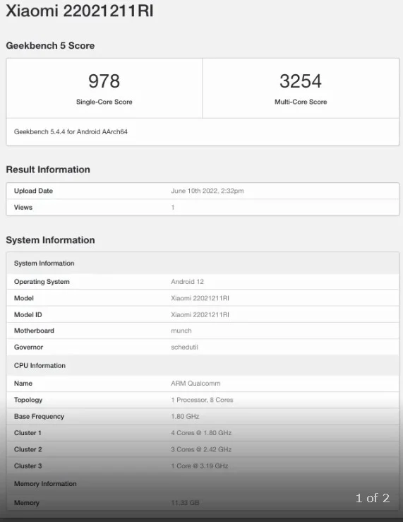The height and width of the screenshot is (522, 403).
Task: Select the Multi-Core Score value 3254
Action: [x=301, y=81]
